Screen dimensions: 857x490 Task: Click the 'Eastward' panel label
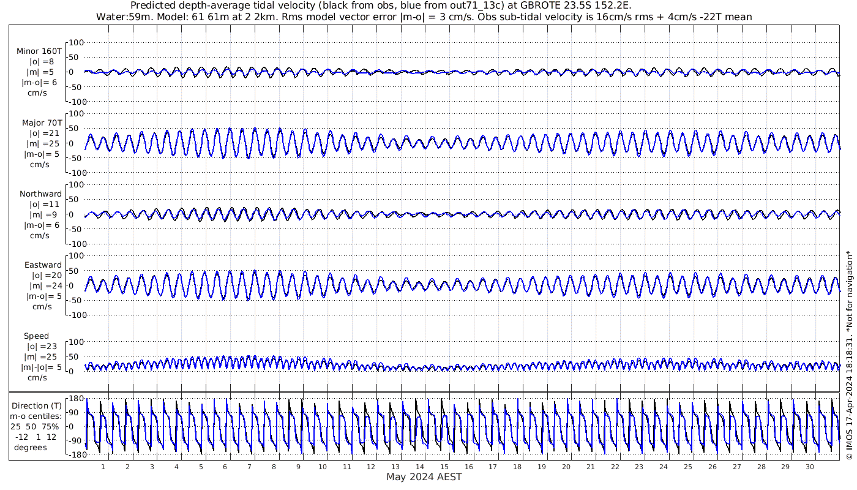pos(43,265)
